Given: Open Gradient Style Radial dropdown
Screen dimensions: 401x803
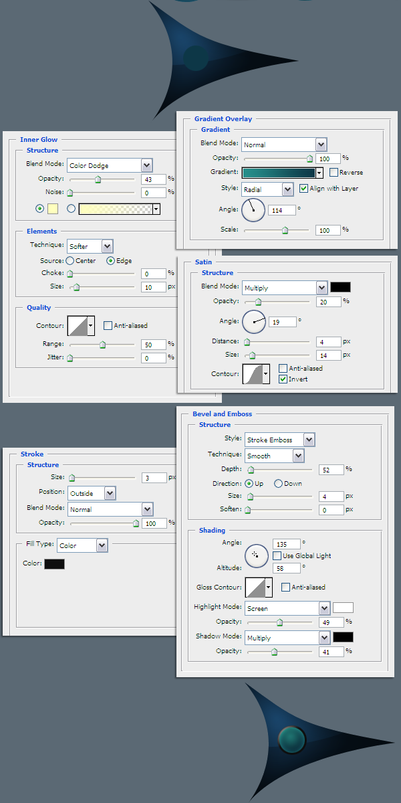Looking at the screenshot, I should point(267,189).
